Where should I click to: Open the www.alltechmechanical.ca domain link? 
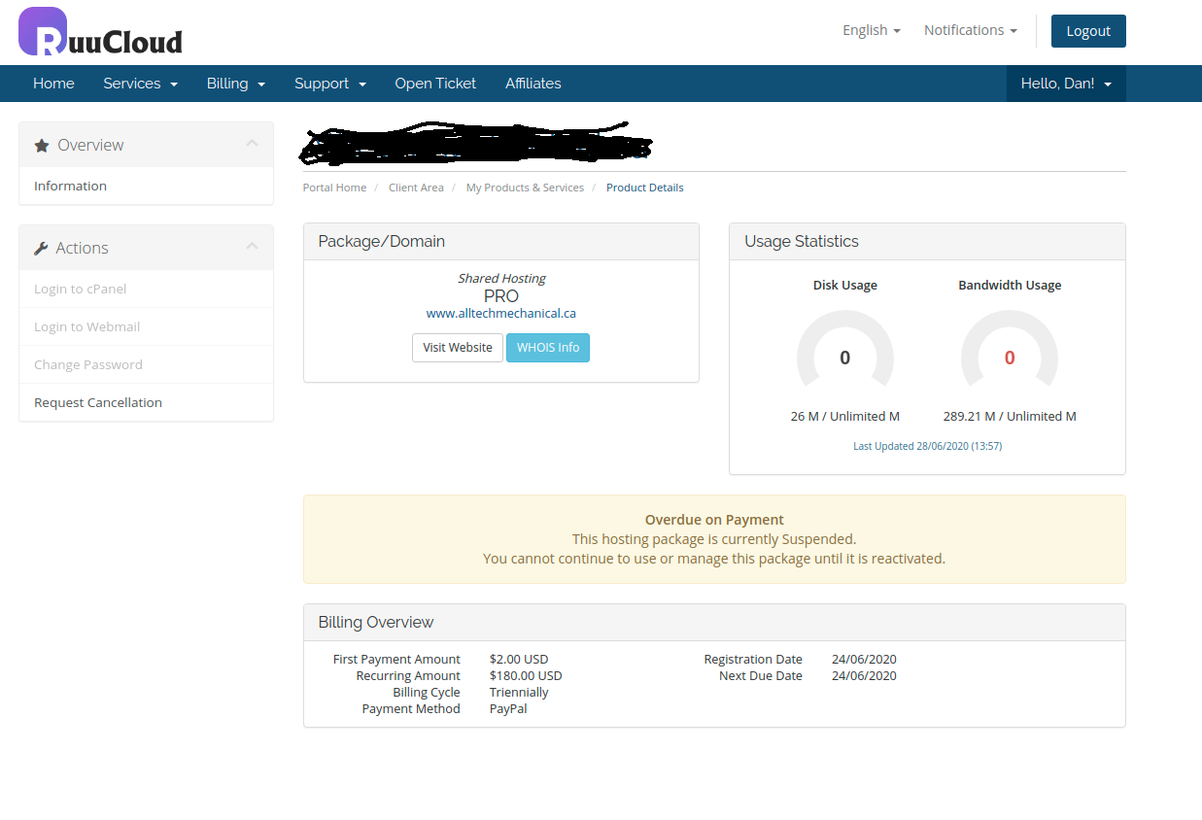500,314
